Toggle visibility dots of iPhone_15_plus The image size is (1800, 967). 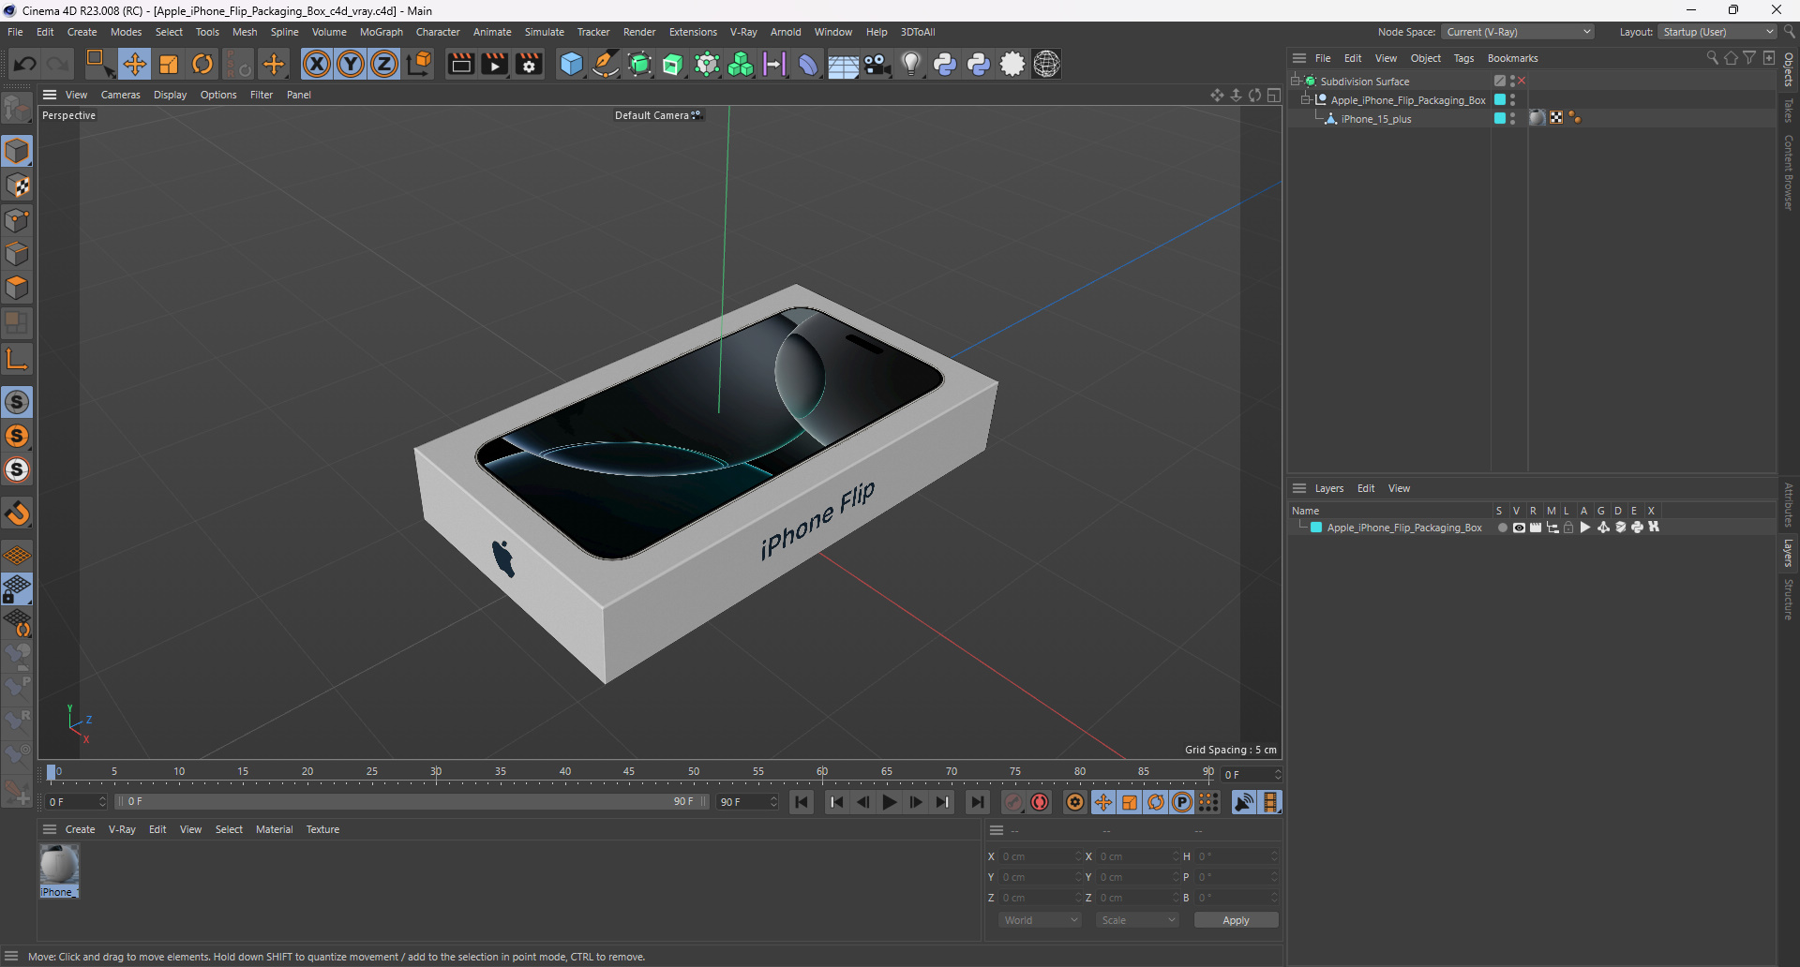tap(1513, 119)
